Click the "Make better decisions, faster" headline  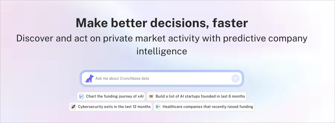[162, 23]
